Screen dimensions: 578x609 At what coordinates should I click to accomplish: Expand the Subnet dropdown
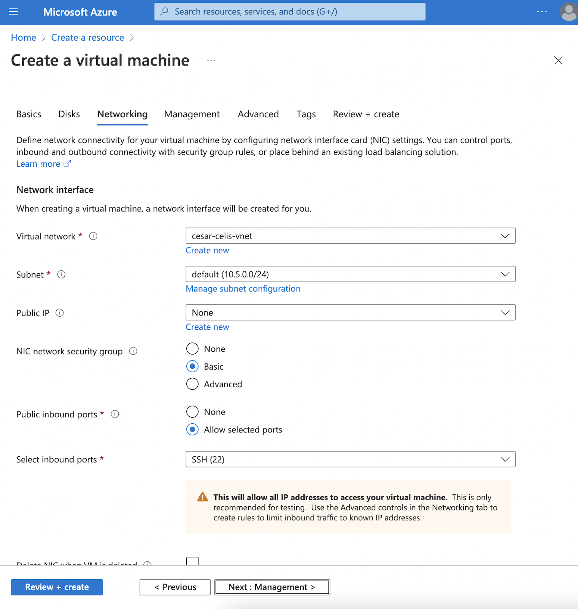point(350,274)
